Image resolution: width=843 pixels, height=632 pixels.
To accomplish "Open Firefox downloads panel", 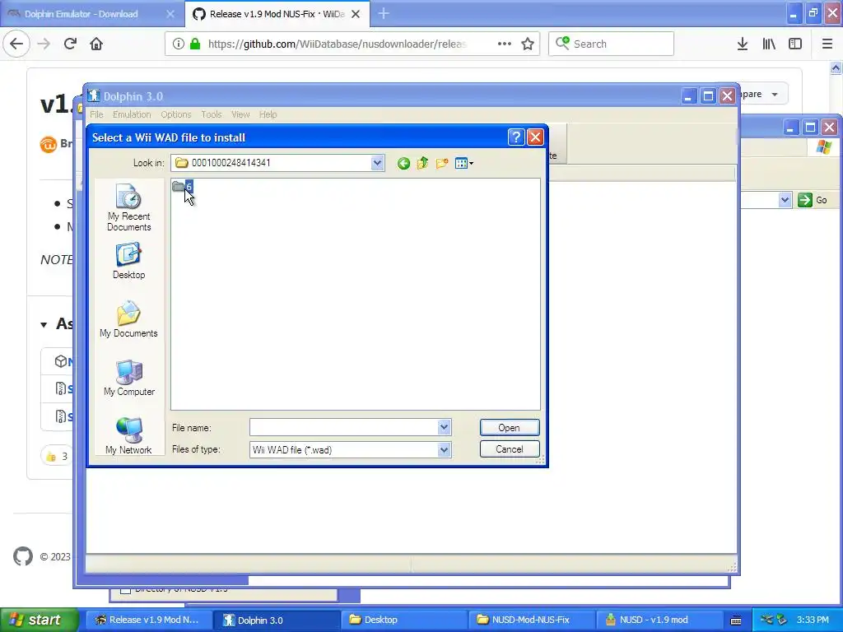I will coord(743,44).
